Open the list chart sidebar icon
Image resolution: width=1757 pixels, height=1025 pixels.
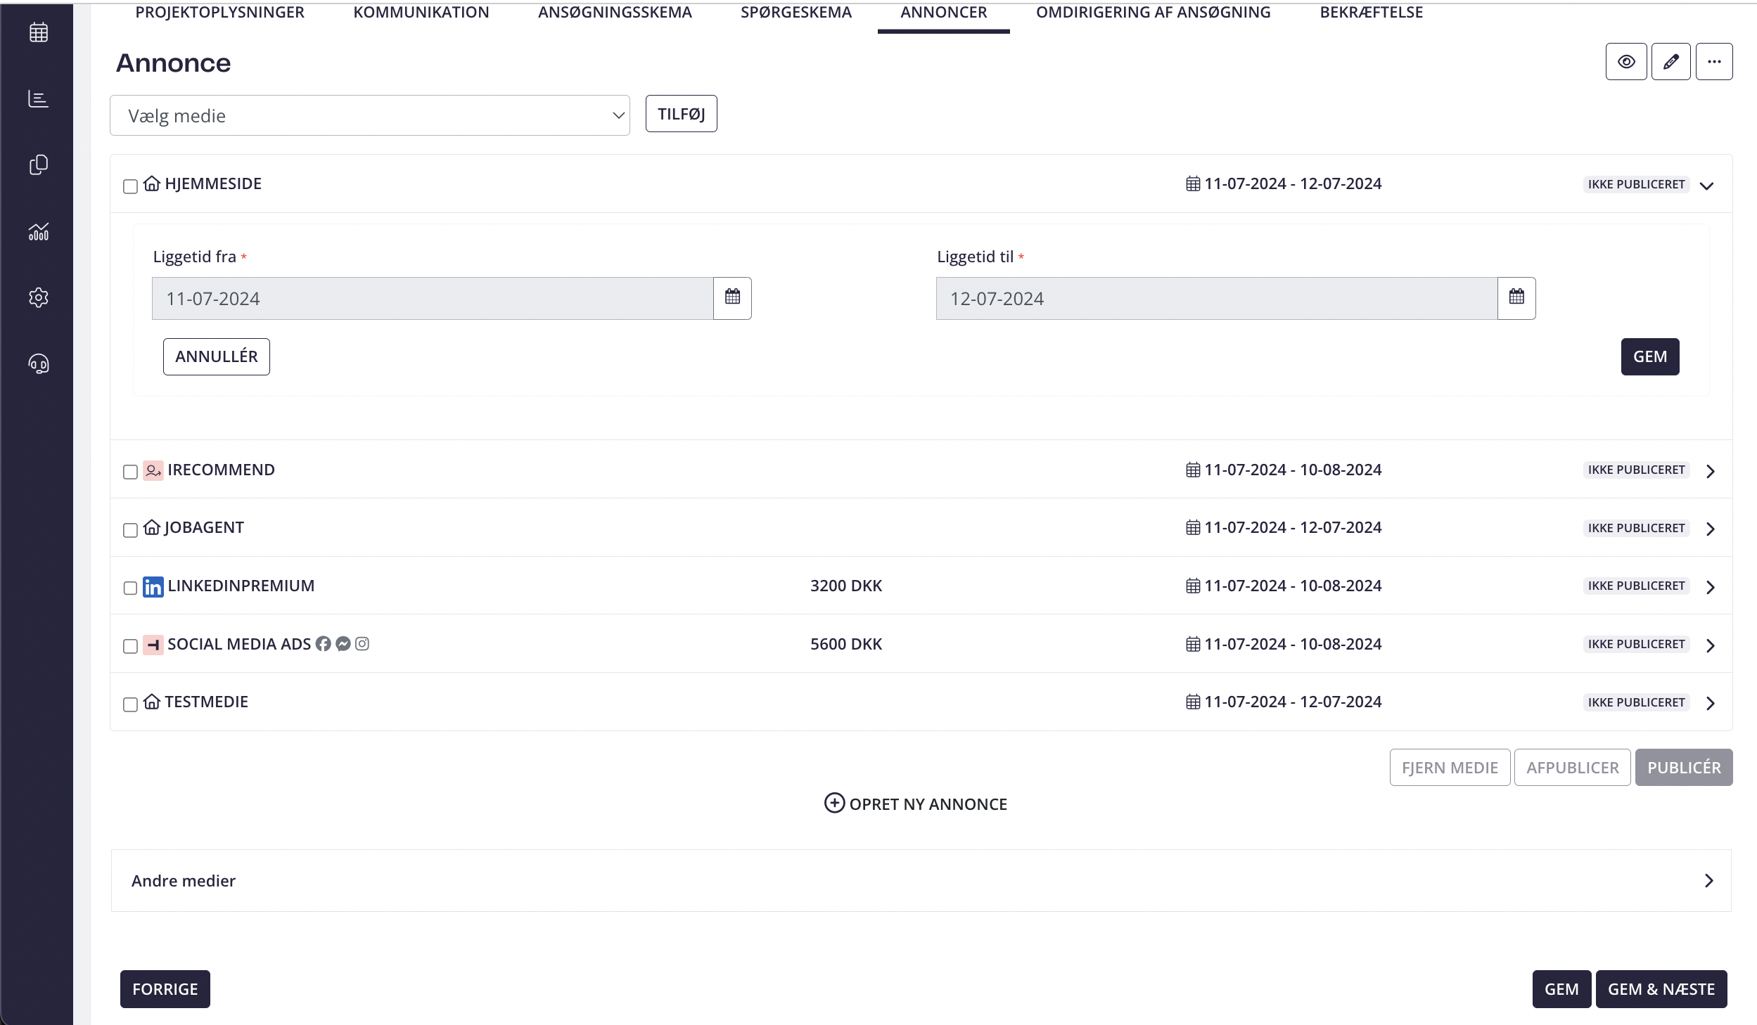[39, 99]
